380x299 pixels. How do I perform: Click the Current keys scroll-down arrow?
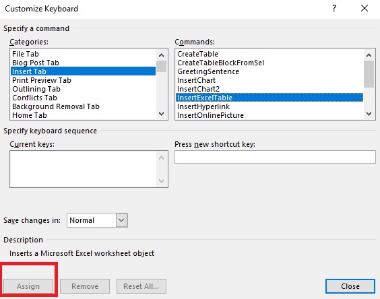click(x=162, y=180)
